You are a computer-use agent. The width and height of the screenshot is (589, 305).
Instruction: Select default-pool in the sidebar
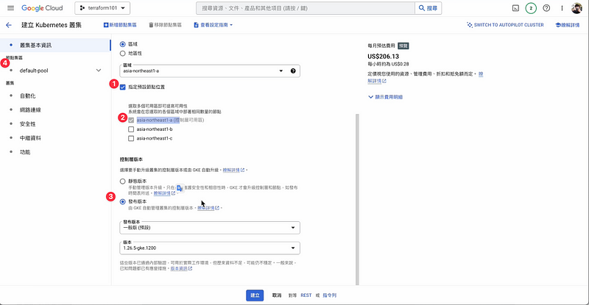(34, 71)
